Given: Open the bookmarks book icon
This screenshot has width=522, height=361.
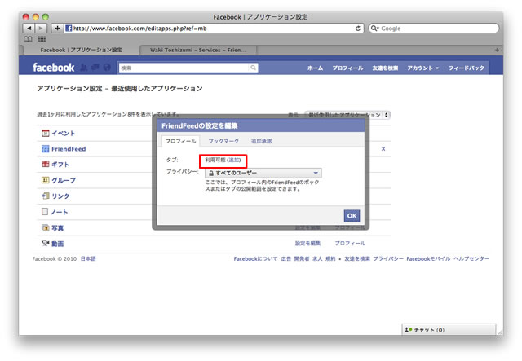Looking at the screenshot, I should click(x=28, y=39).
